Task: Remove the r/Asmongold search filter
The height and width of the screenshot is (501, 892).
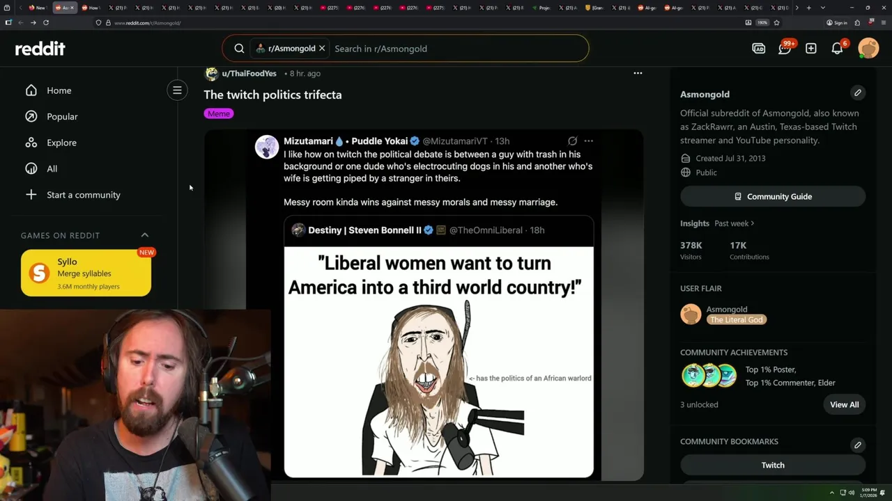Action: pyautogui.click(x=322, y=49)
